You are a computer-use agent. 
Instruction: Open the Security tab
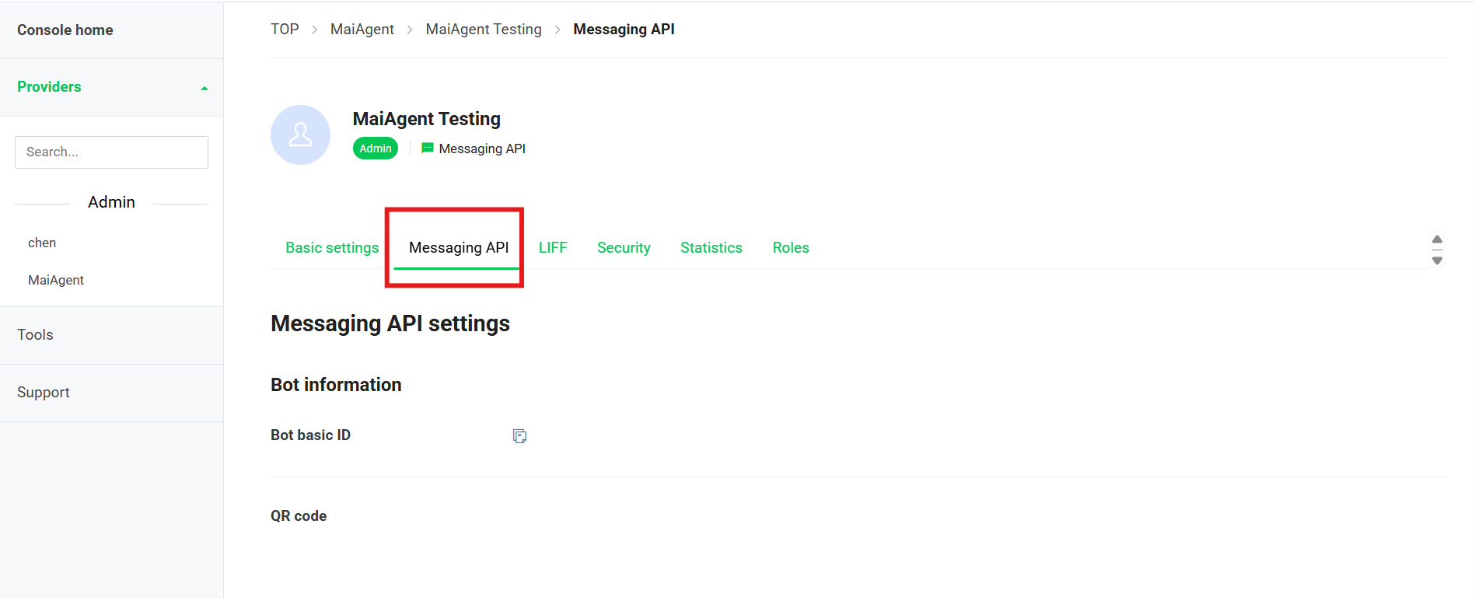pos(624,247)
